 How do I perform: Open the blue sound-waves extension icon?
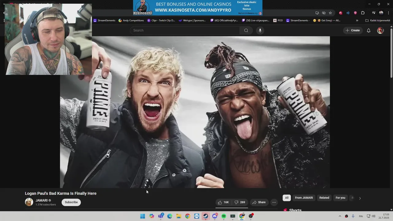[348, 13]
